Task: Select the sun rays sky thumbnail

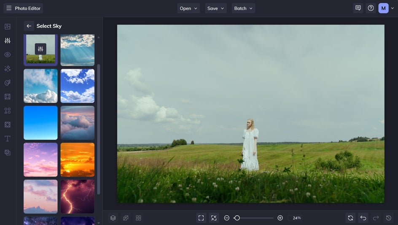Action: pos(78,50)
